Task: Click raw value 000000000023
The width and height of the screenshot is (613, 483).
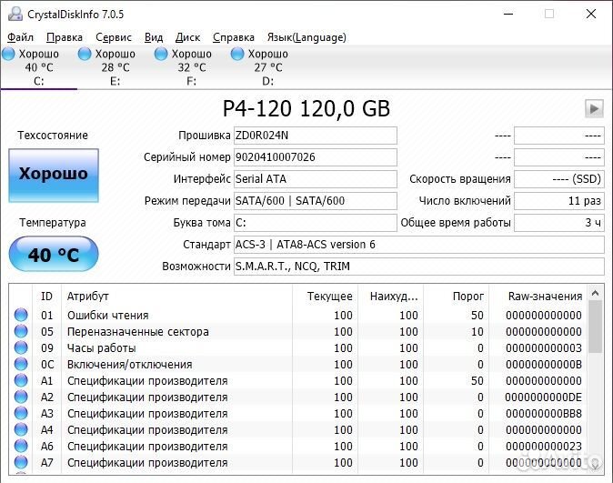Action: pos(543,447)
